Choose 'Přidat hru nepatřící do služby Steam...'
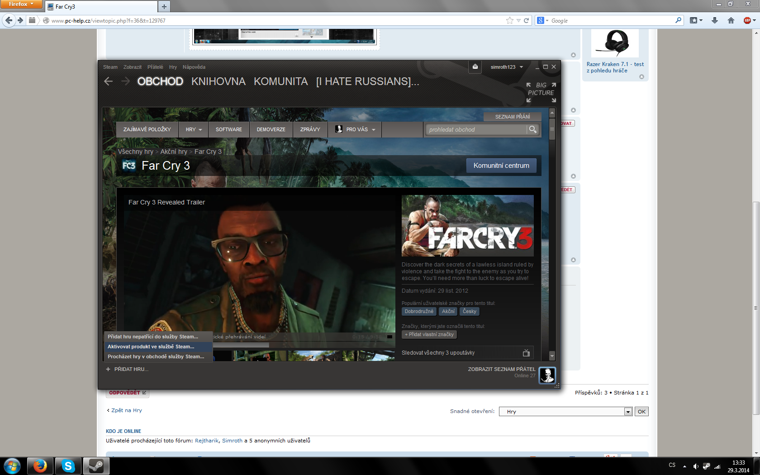Image resolution: width=760 pixels, height=475 pixels. point(158,337)
